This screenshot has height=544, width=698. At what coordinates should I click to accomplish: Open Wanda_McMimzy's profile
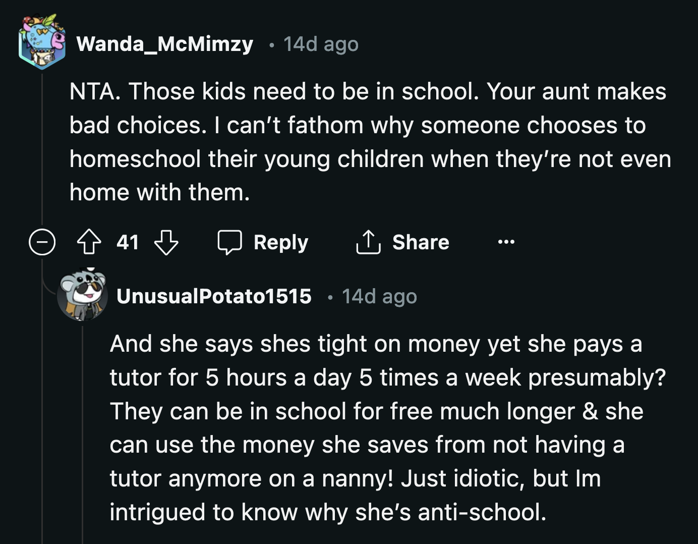165,43
